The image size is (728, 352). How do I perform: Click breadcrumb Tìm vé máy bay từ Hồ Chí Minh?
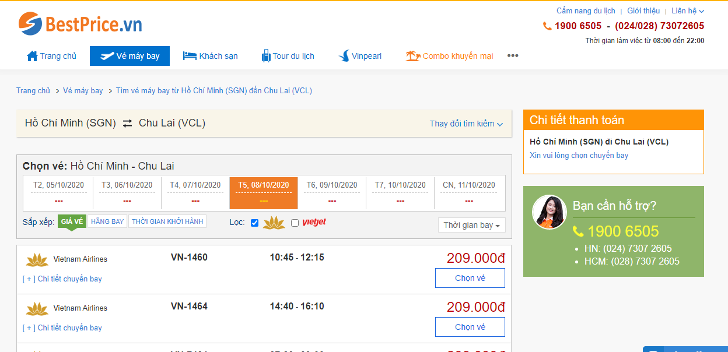pos(214,90)
